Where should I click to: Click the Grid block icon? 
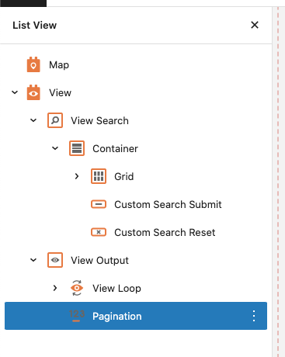click(x=99, y=176)
